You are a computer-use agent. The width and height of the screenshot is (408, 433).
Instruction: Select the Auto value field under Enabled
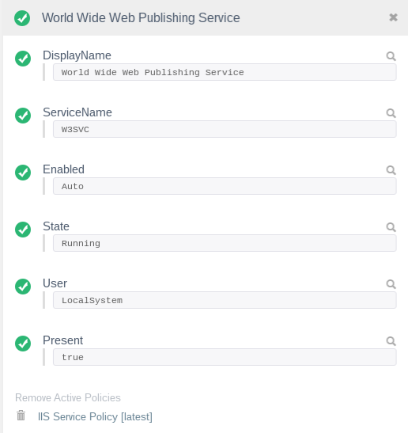(x=225, y=186)
